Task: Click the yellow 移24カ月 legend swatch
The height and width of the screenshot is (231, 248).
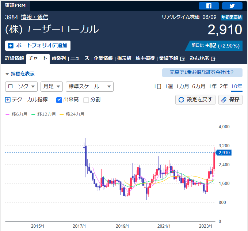Action: click(x=61, y=114)
